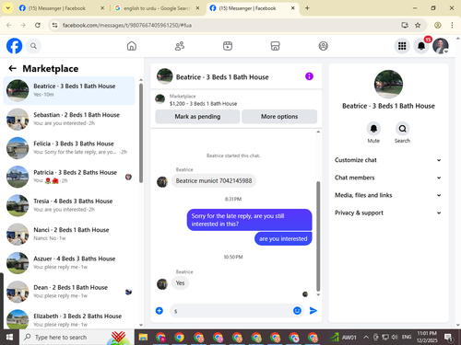Toggle the purple conversation info icon
This screenshot has height=345, width=461.
point(309,76)
